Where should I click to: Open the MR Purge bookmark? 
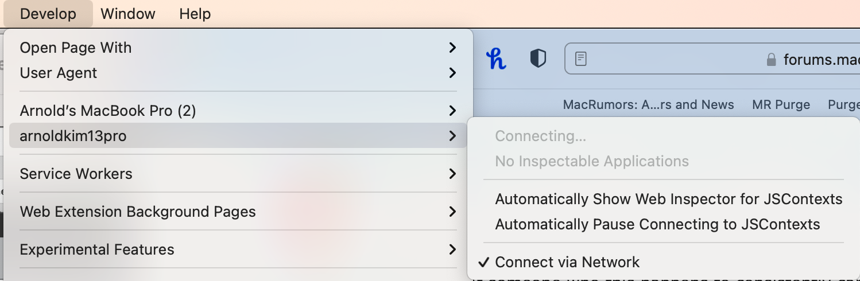(x=781, y=105)
